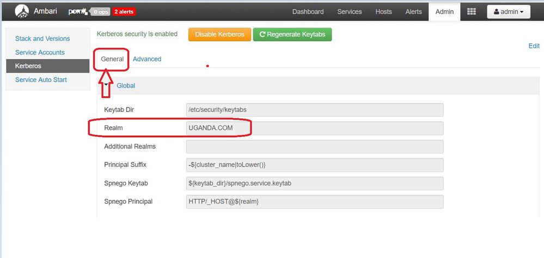The image size is (544, 258).
Task: Click the 'Spnego Keytab' label
Action: 126,183
